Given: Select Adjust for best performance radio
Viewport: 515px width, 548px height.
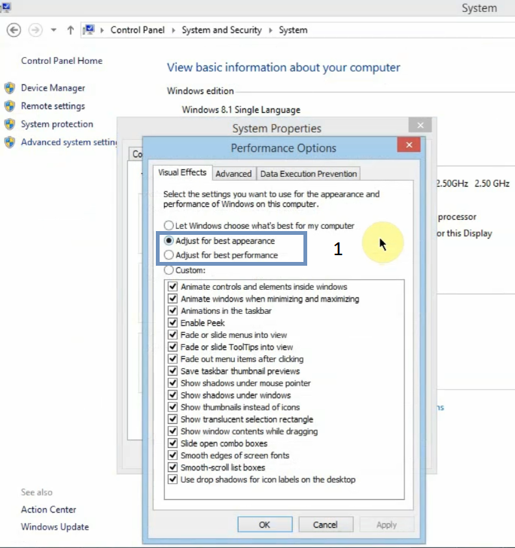Looking at the screenshot, I should coord(221,255).
